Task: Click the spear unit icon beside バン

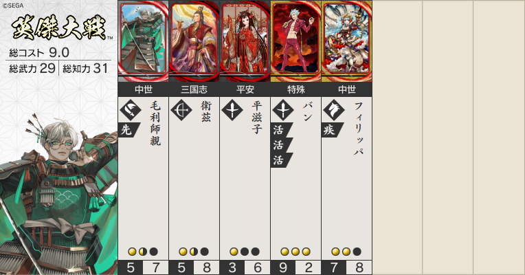Action: [283, 109]
